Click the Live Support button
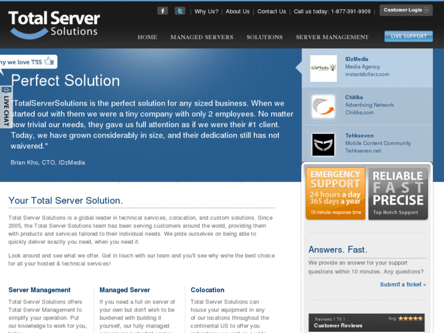Image resolution: width=444 pixels, height=333 pixels. point(409,36)
